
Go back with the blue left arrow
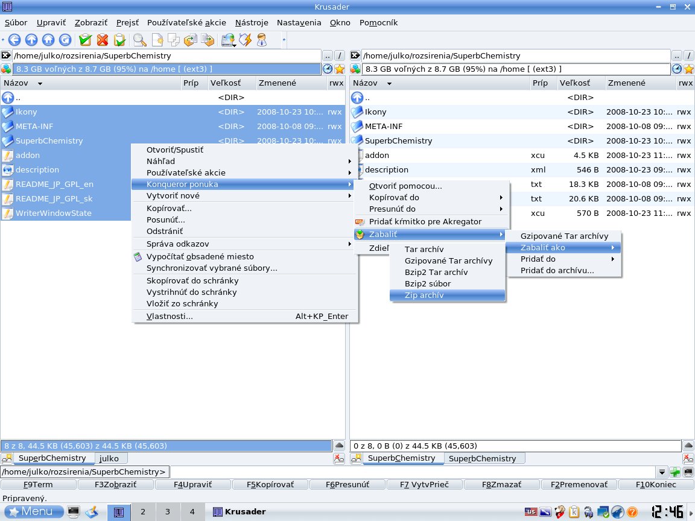pos(14,40)
